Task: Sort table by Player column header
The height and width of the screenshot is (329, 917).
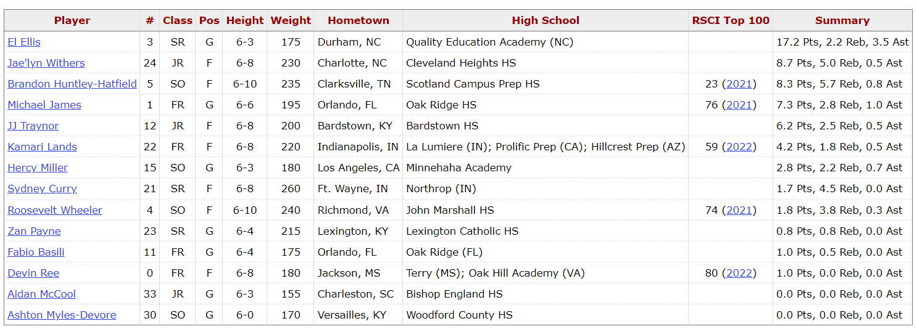Action: [72, 20]
